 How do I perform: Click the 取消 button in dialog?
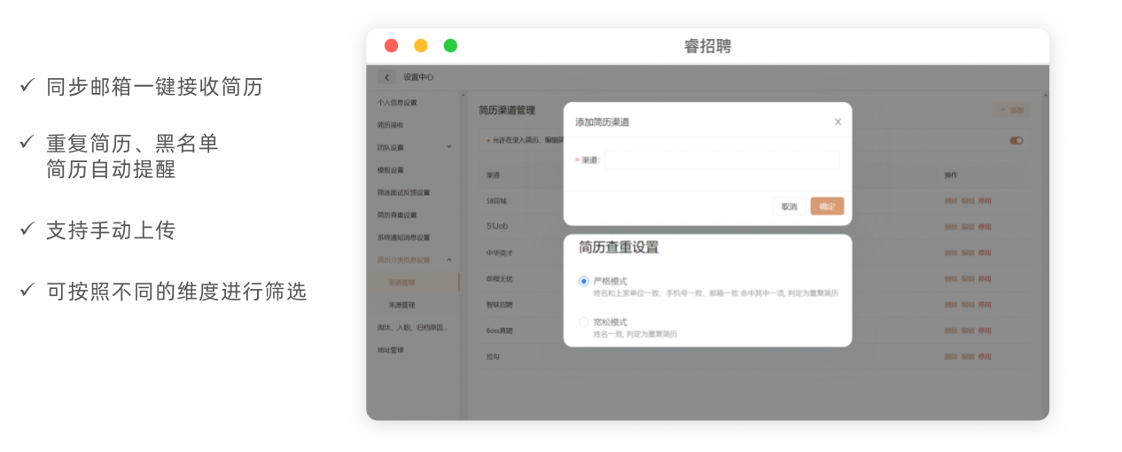[x=789, y=207]
